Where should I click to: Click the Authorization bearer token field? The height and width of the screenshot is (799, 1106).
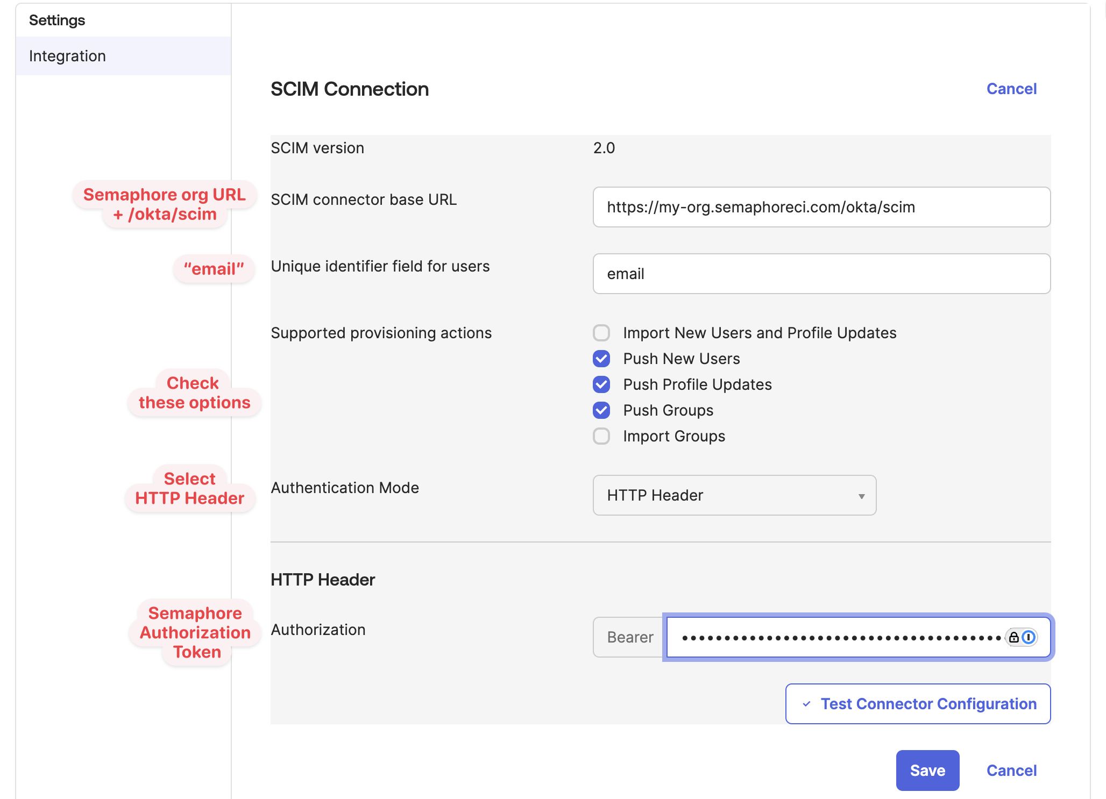click(x=858, y=637)
